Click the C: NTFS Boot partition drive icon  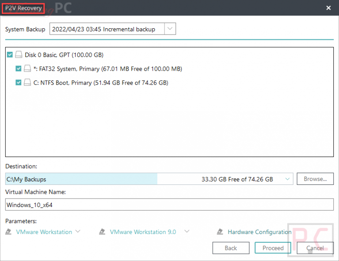click(27, 82)
